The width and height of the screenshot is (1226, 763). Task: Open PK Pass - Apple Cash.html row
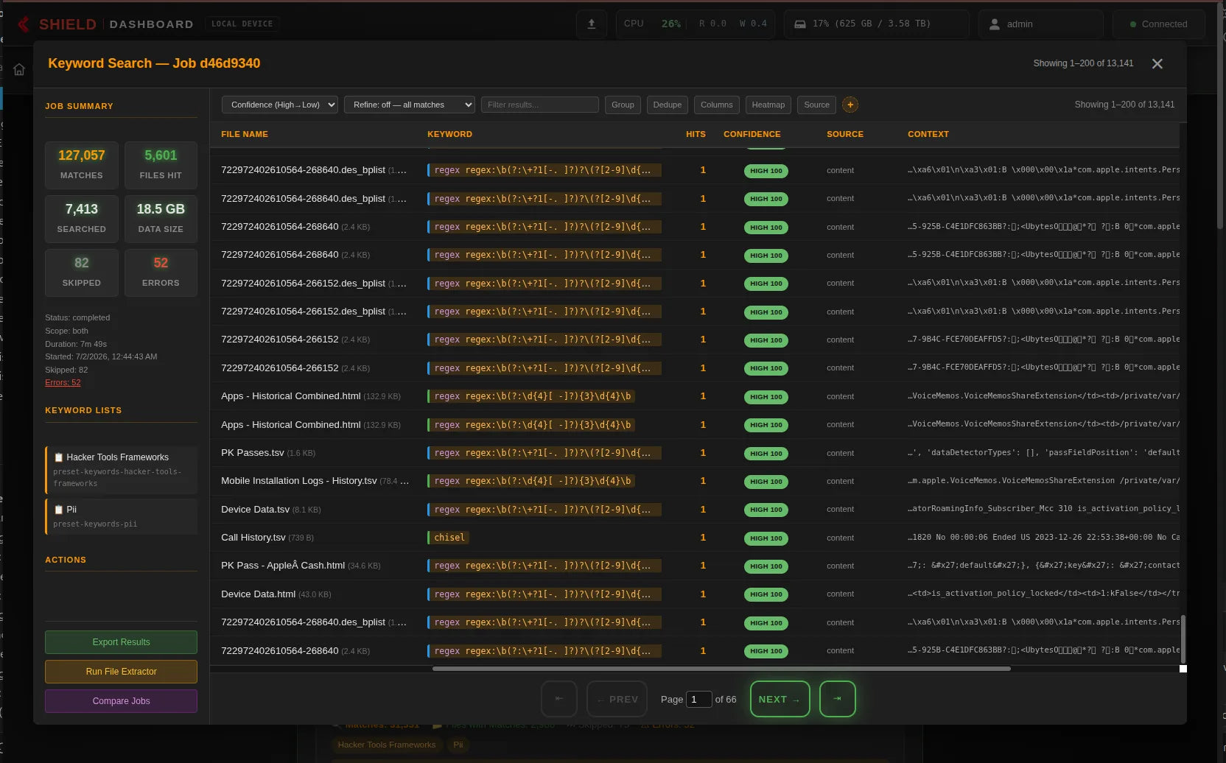point(694,566)
